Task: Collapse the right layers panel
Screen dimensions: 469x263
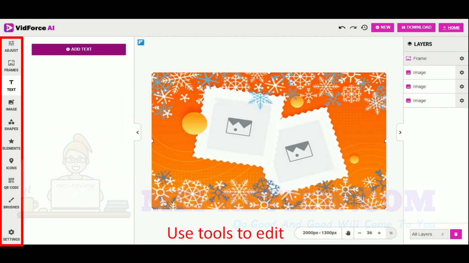Action: click(400, 132)
